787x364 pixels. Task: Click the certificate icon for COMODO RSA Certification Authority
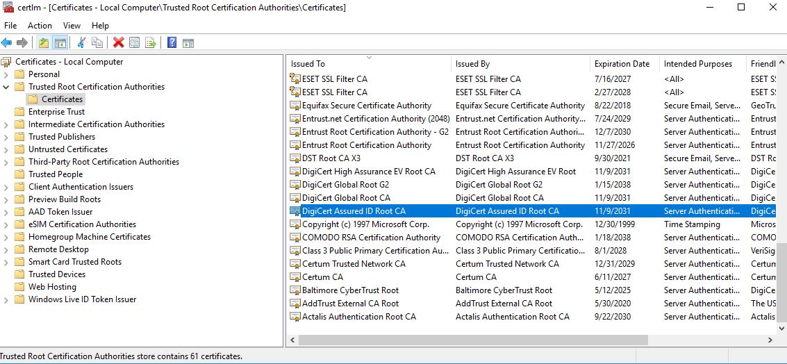click(x=295, y=238)
